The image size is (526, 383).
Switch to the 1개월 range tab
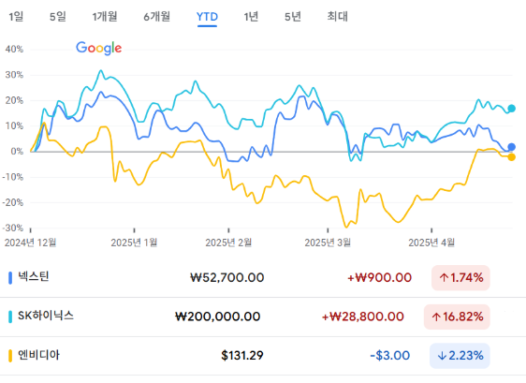pos(105,17)
